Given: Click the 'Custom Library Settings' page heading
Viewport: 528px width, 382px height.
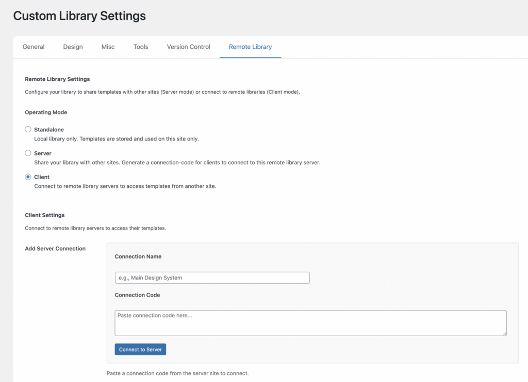Looking at the screenshot, I should tap(79, 16).
